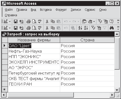Image resolution: width=121 pixels, height=99 pixels.
Task: Click Sort Ascending А-Я icon
Action: [x=80, y=28]
